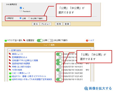113x92 pixels.
Task: Click the 削除 button
Action: (x=59, y=24)
